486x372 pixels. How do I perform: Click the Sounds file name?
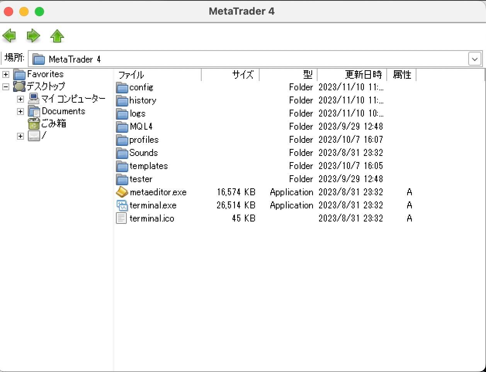point(144,153)
